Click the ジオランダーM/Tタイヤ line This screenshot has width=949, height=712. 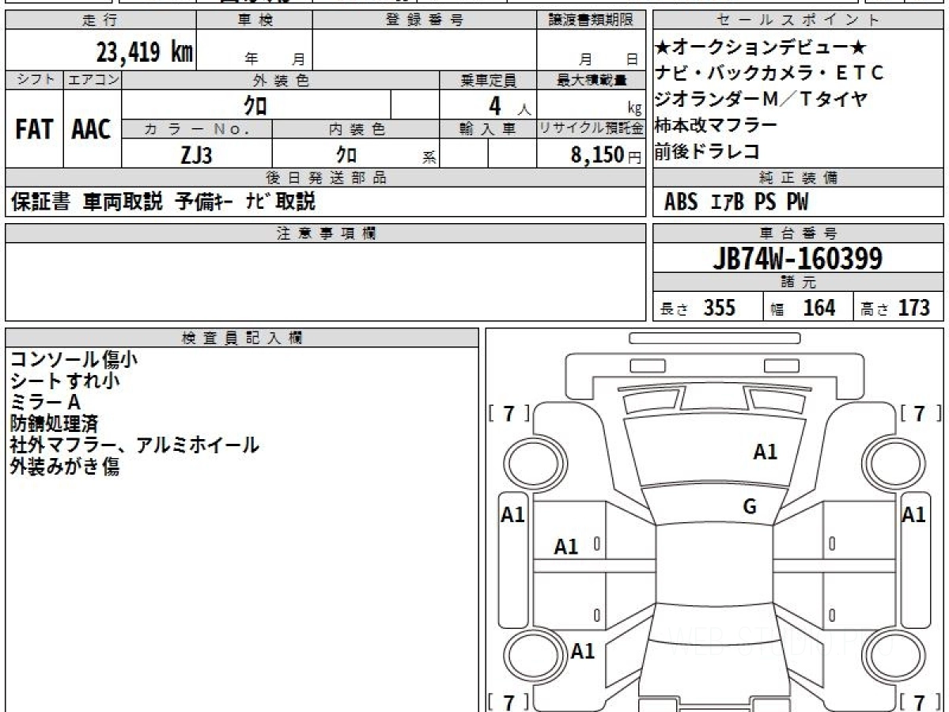(762, 99)
